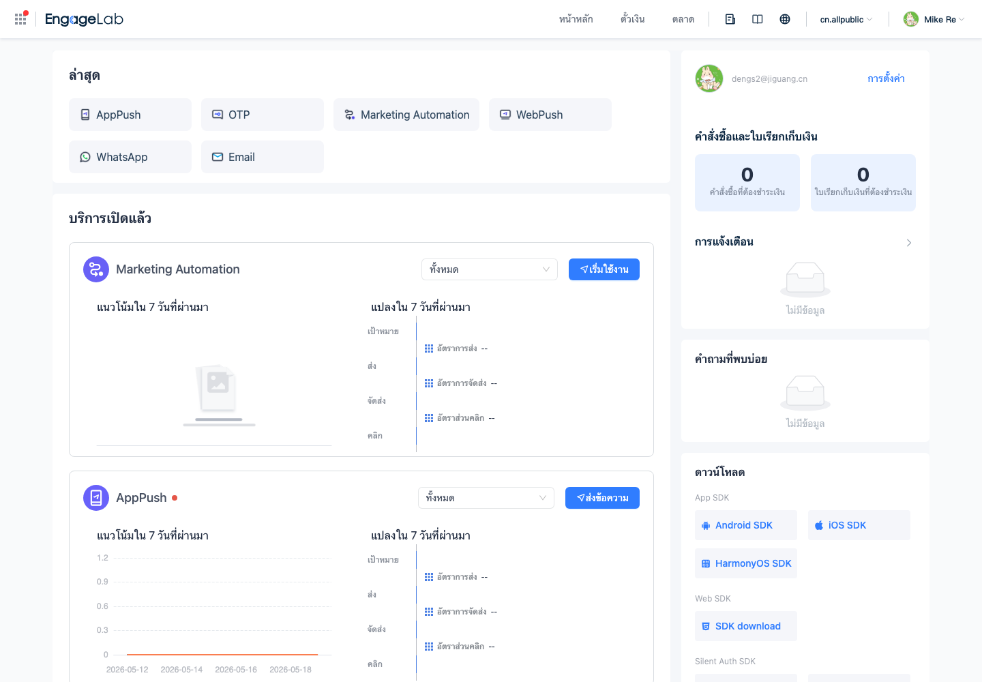
Task: Click SDK download under Web SDK
Action: coord(746,626)
